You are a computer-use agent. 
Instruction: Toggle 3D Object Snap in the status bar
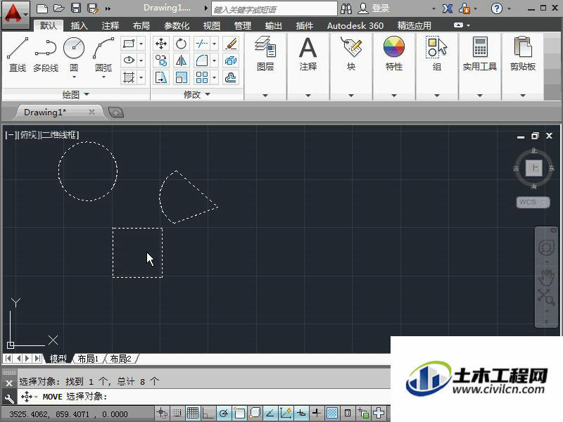pos(255,414)
